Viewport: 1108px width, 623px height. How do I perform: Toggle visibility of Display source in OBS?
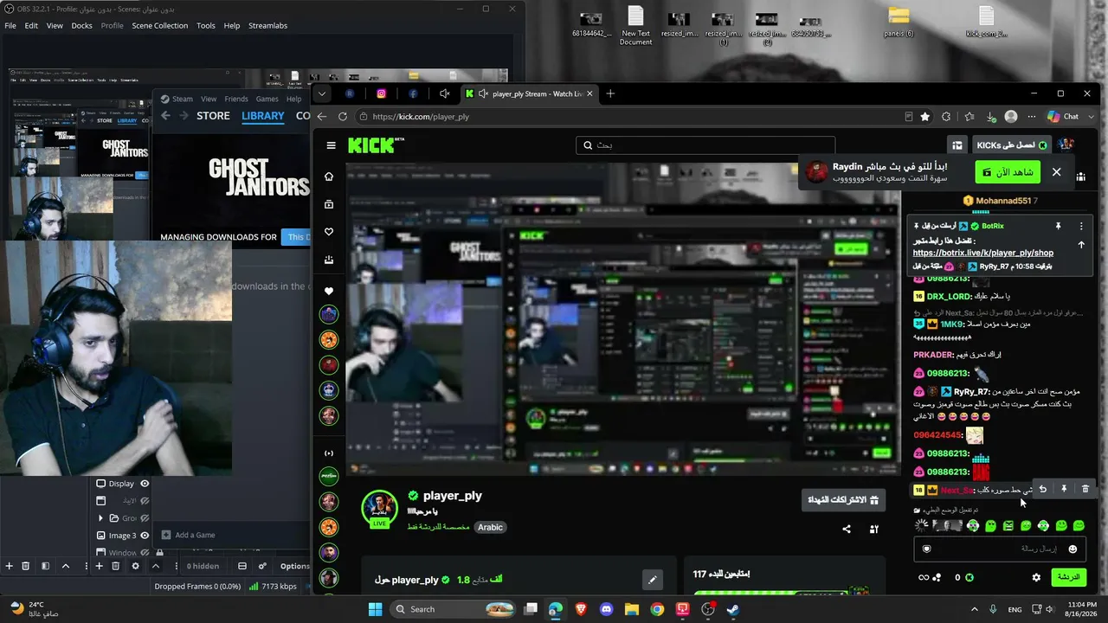click(x=145, y=484)
